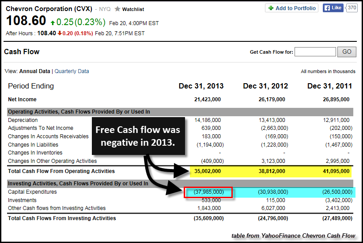This screenshot has height=243, width=363.
Task: Click other investing value 6,027,000
Action: tap(273, 208)
